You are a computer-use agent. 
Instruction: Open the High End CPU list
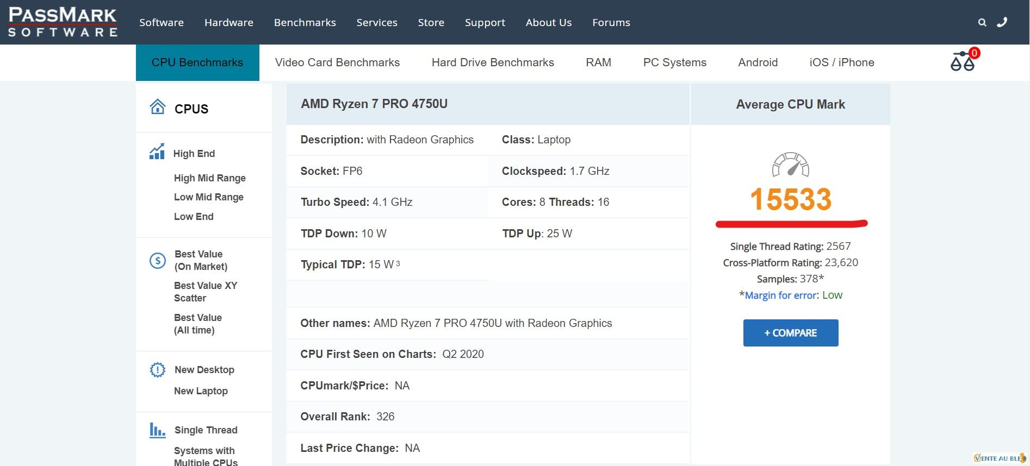tap(194, 154)
